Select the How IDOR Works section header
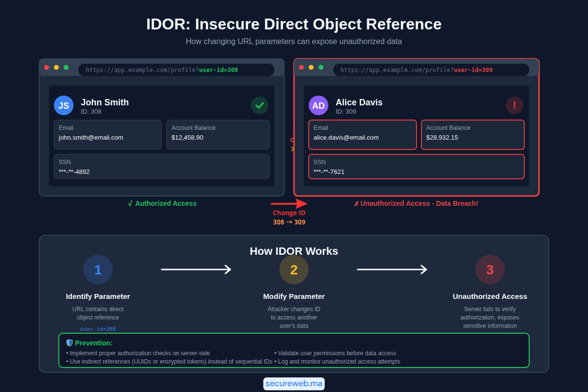This screenshot has width=588, height=392. (x=294, y=251)
